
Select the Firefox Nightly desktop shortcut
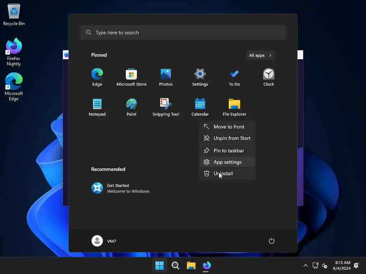(14, 52)
